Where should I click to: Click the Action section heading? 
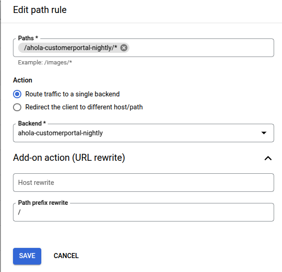click(x=23, y=80)
